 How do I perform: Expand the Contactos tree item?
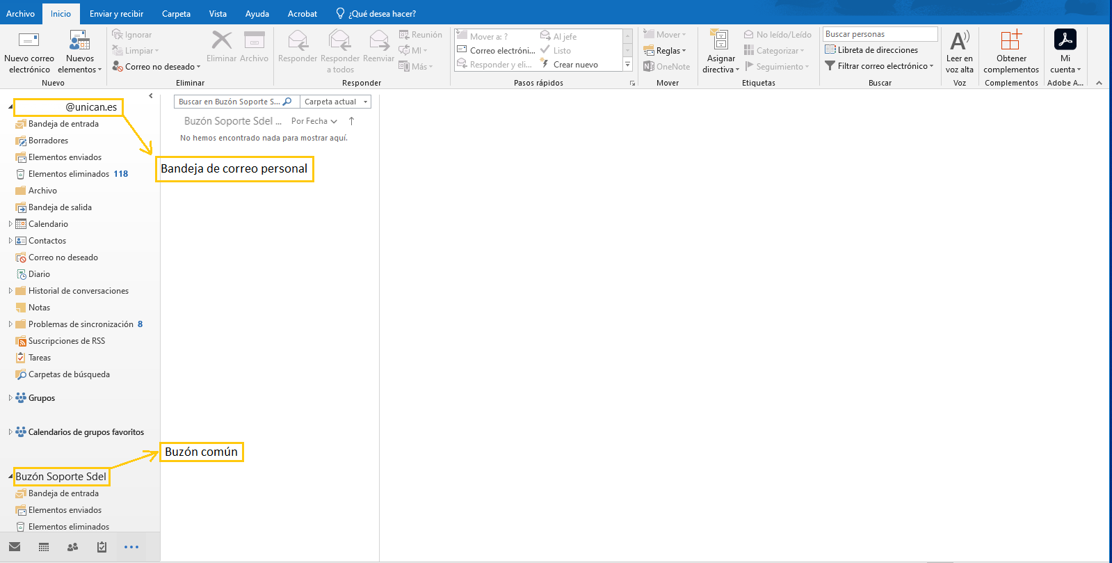(x=10, y=241)
